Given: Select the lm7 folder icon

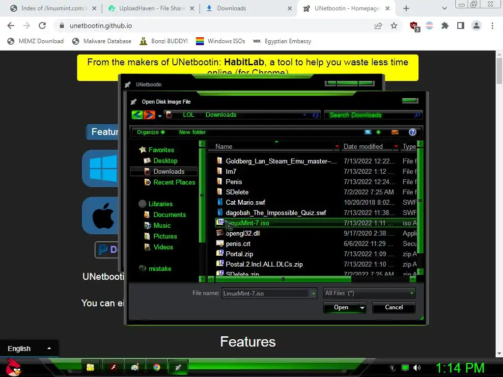Looking at the screenshot, I should (220, 171).
